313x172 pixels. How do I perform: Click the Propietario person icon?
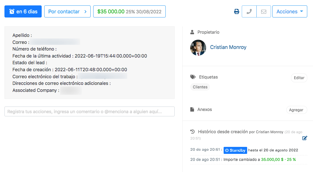[192, 32]
